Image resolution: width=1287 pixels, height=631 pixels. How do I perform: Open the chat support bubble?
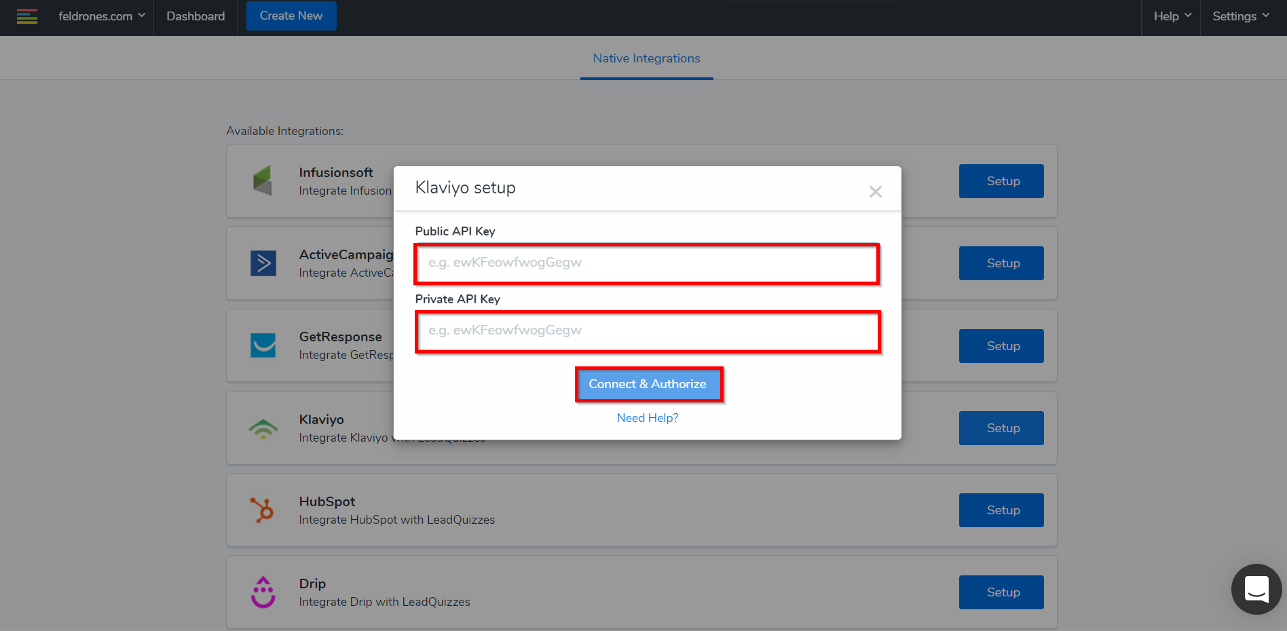click(x=1256, y=589)
